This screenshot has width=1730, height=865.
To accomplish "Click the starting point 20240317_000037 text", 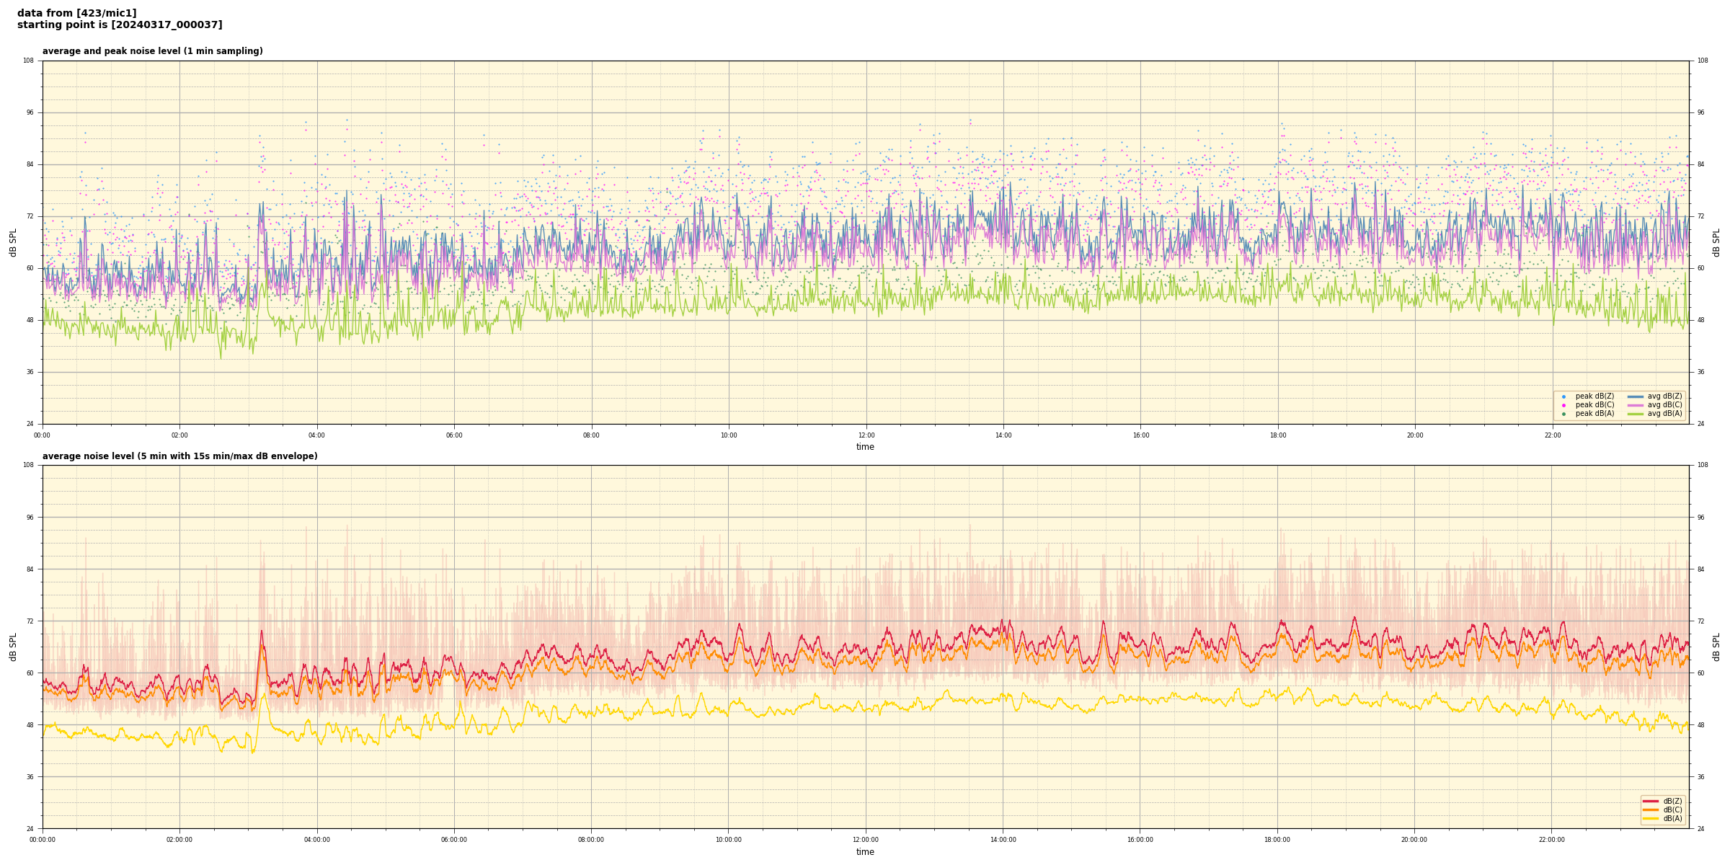I will point(120,25).
